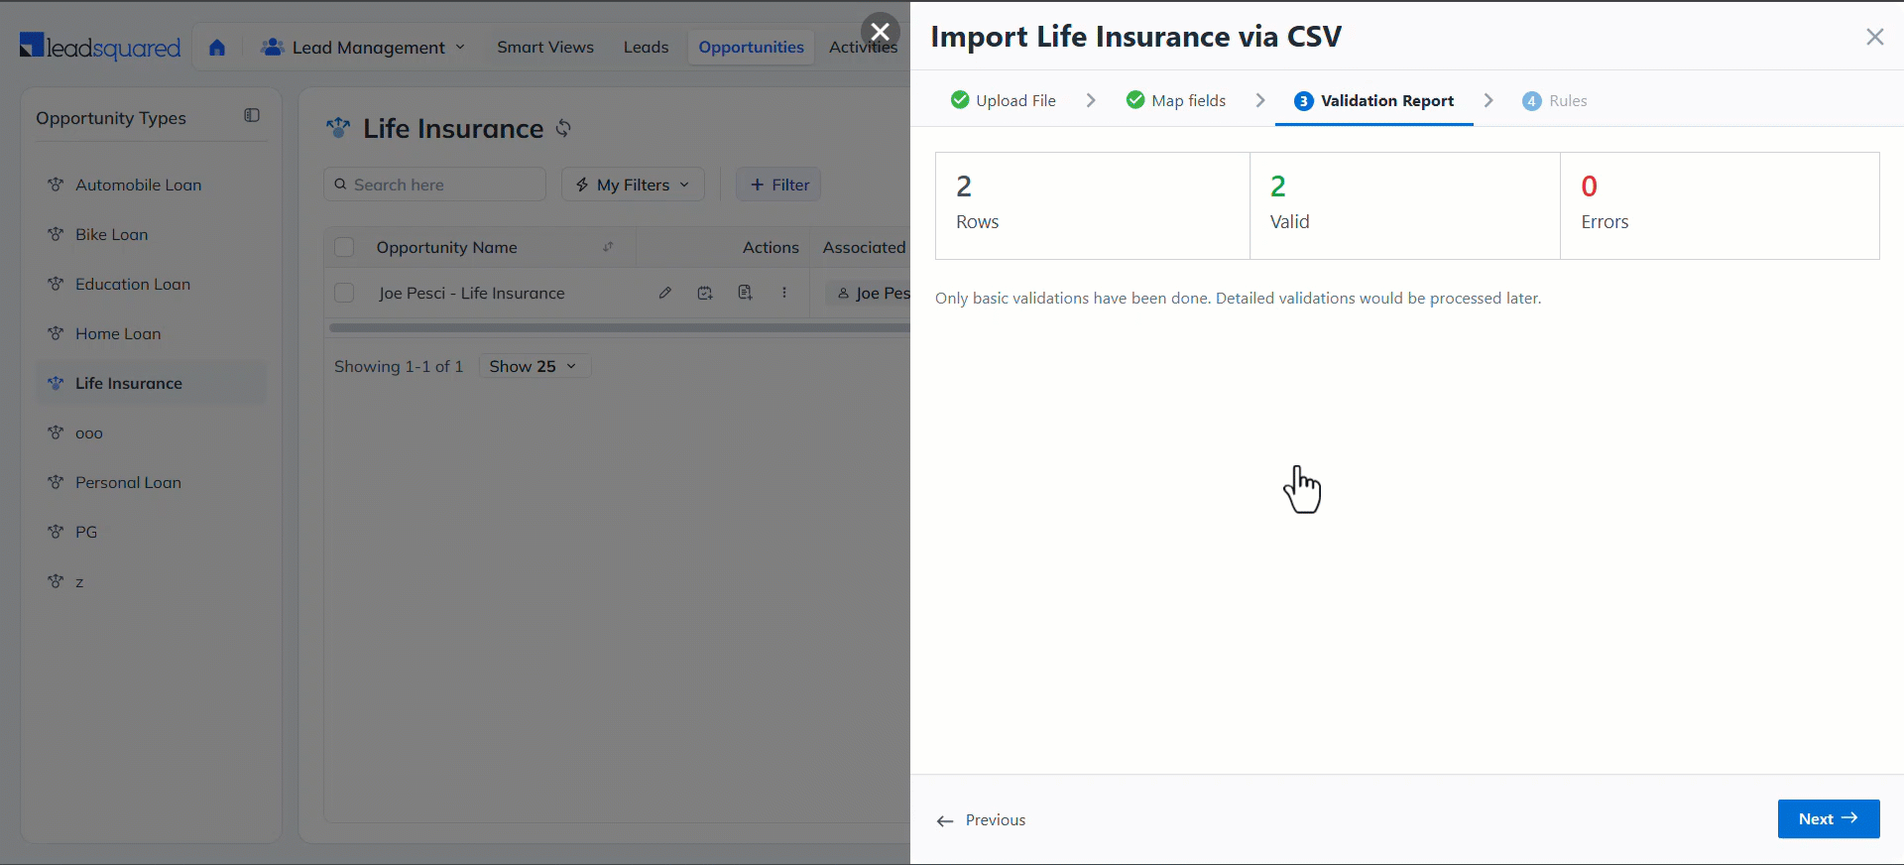Click the 2 Valid count card

(1405, 205)
